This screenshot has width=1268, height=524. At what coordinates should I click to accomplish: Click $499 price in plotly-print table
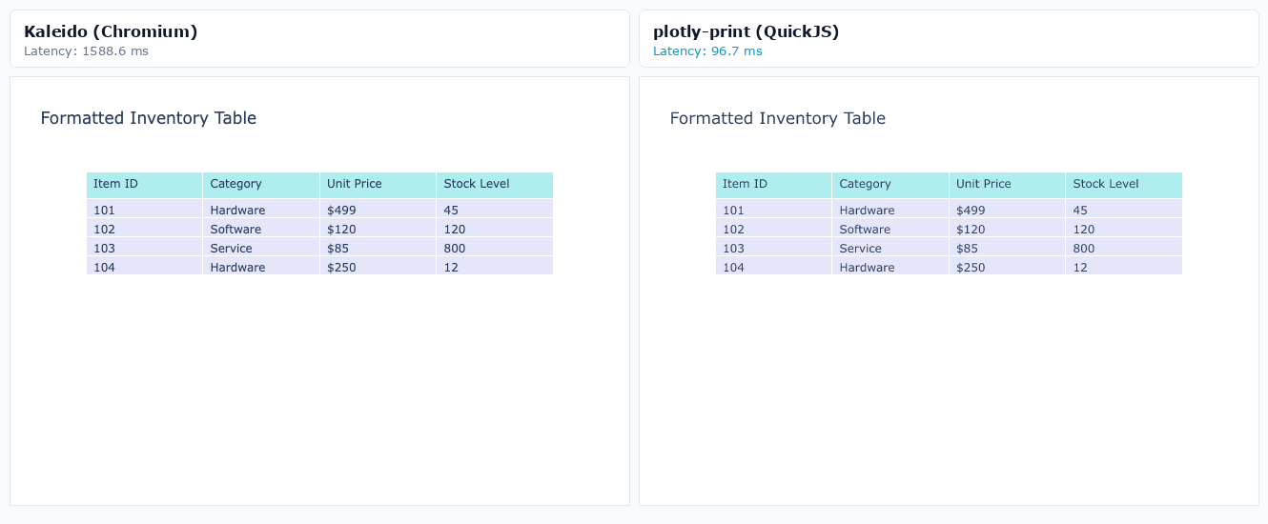pyautogui.click(x=1007, y=209)
